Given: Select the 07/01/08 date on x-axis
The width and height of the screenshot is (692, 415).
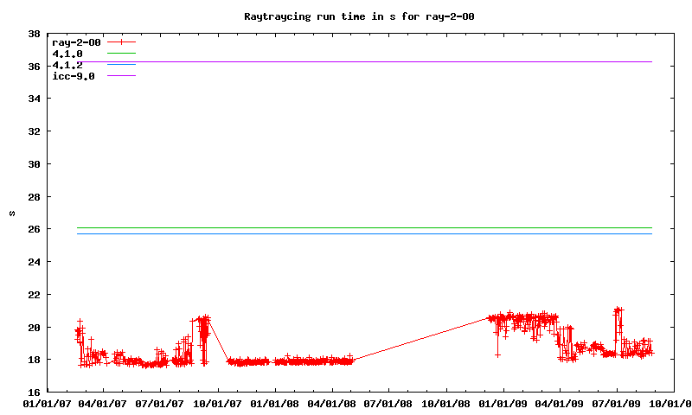Looking at the screenshot, I should (388, 404).
